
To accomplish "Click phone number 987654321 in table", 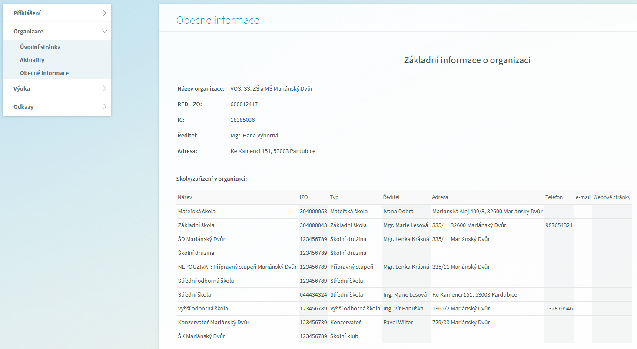I will point(559,225).
